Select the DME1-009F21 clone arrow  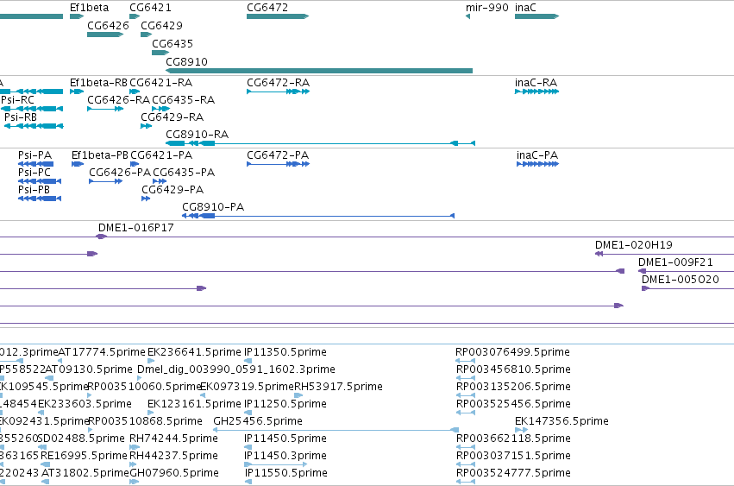(x=643, y=271)
